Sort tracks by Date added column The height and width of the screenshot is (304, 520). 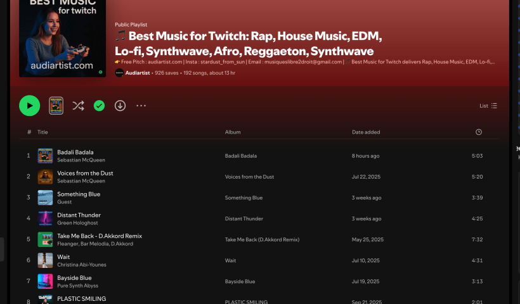366,132
